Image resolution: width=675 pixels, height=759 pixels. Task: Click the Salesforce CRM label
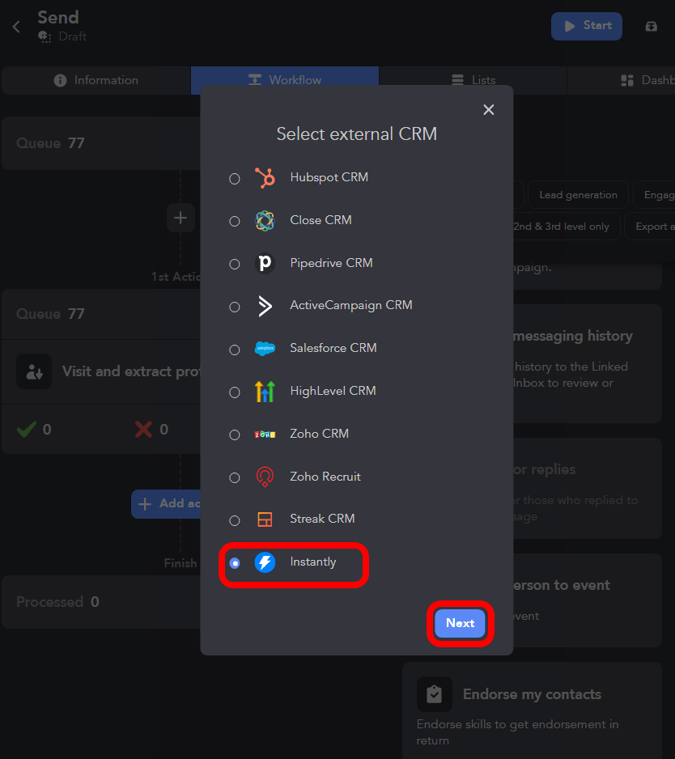click(333, 348)
